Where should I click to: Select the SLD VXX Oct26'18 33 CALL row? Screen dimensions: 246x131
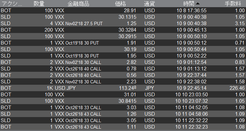123,120
